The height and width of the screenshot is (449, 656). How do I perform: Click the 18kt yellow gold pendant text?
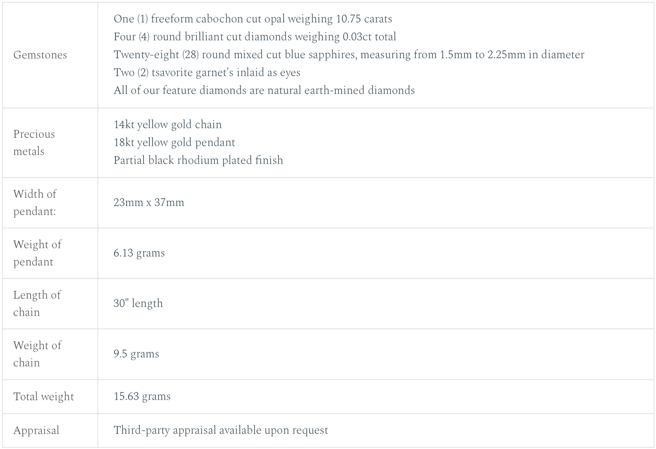[x=174, y=142]
